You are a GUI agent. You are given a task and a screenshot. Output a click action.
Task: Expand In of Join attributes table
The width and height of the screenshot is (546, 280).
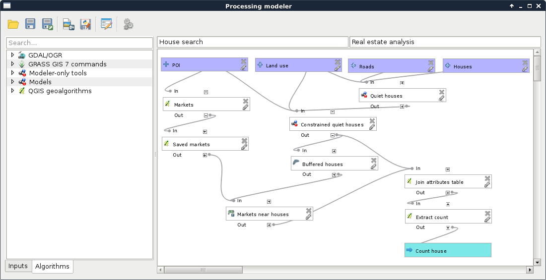[x=448, y=169]
